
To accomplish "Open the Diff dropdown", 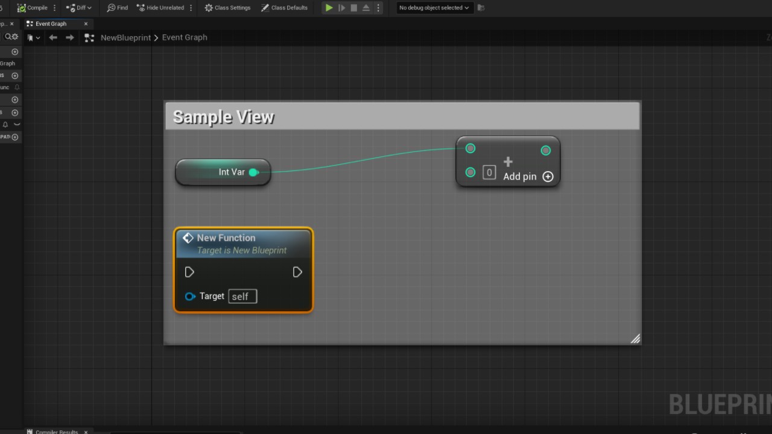I will 79,8.
